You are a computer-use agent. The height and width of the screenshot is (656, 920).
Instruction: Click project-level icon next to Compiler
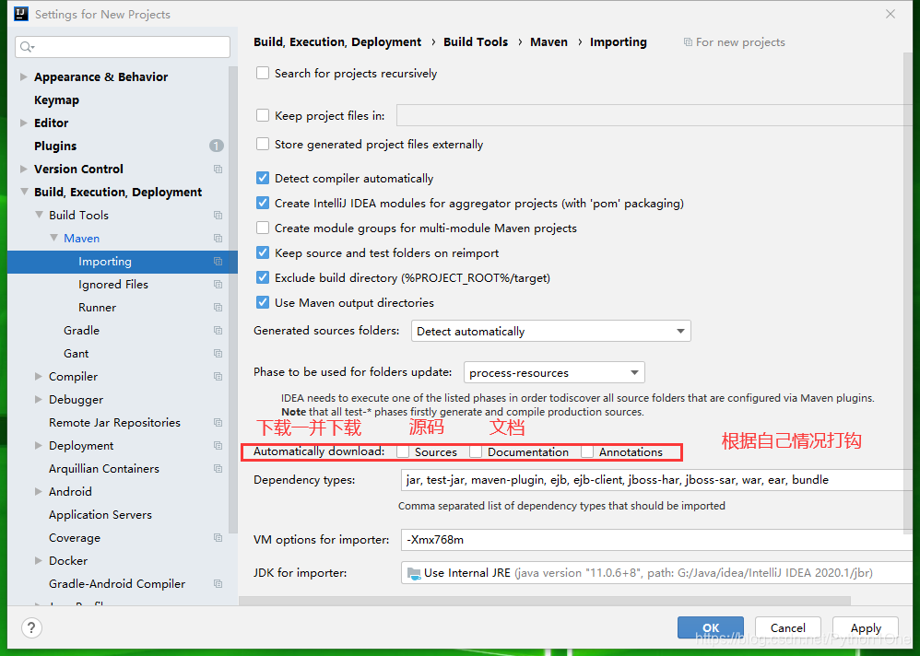click(218, 376)
